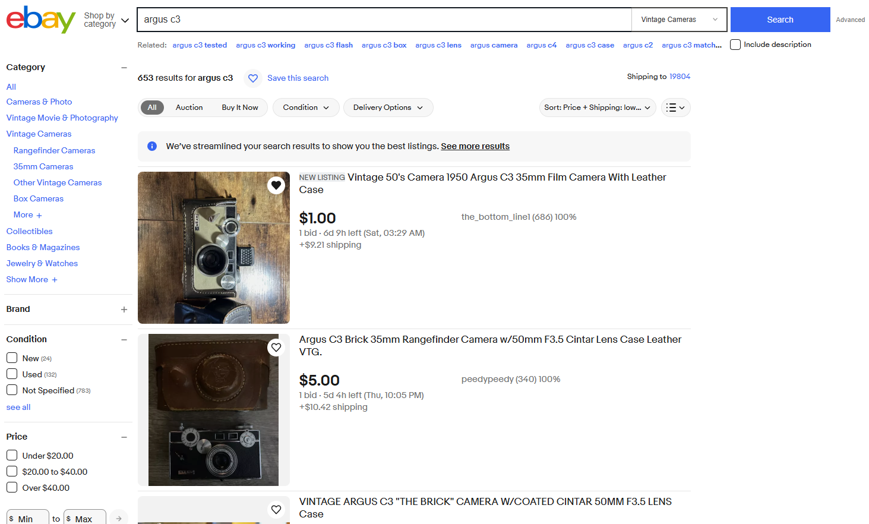Open the Vintage Cameras category selector

coord(679,20)
